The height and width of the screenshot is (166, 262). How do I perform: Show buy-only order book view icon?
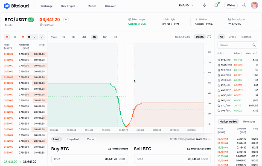15,37
